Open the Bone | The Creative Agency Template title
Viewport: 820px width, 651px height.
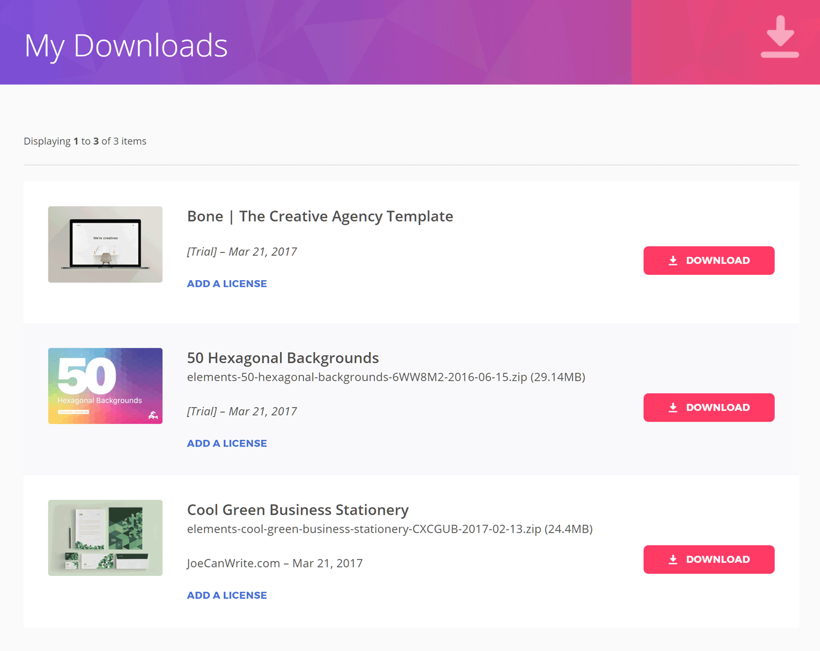[320, 216]
